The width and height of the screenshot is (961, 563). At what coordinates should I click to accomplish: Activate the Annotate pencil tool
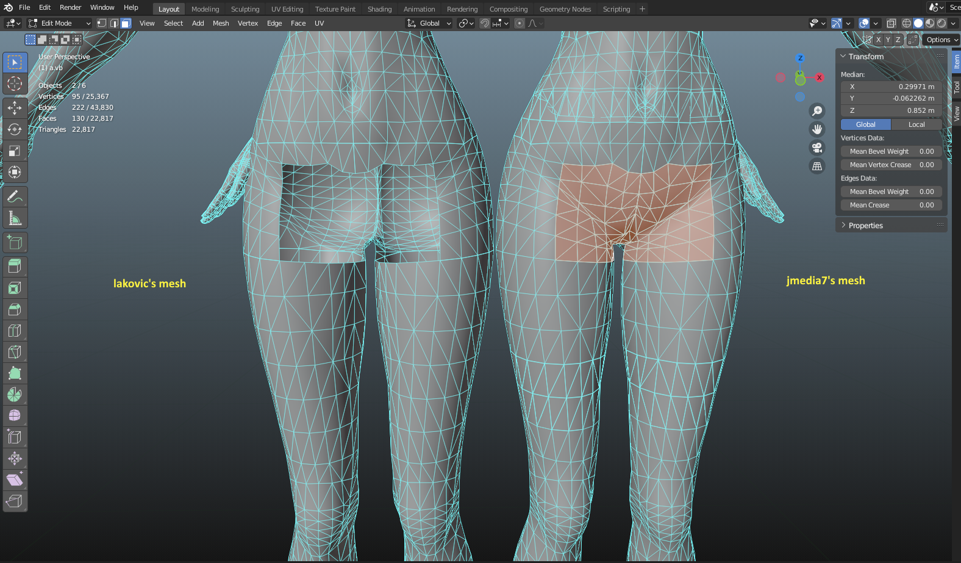15,196
